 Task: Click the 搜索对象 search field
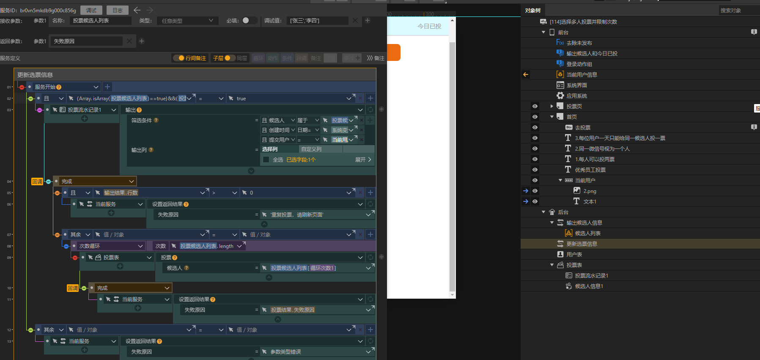[x=738, y=10]
